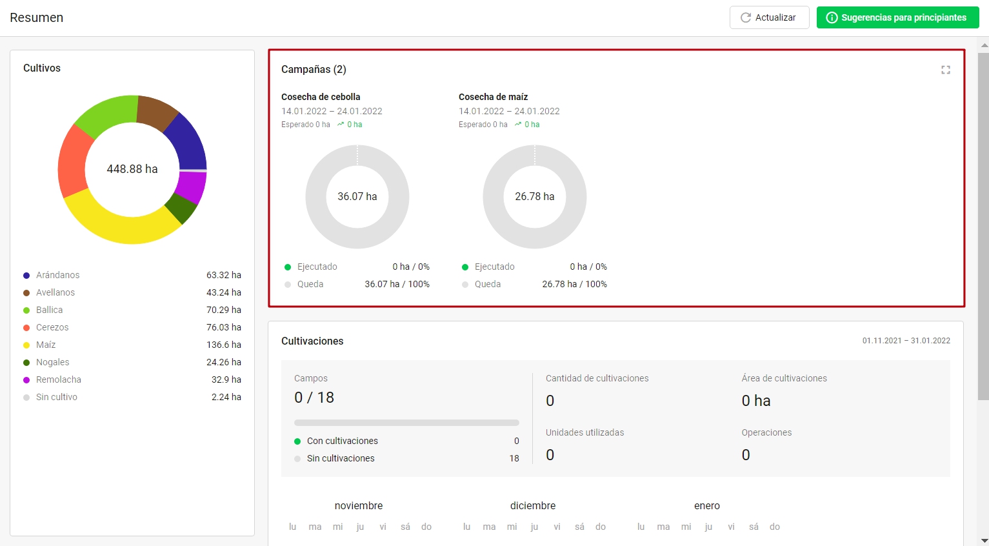
Task: Click the Cultivaciones date range 01.11.2021 – 31.01.2022
Action: point(906,341)
